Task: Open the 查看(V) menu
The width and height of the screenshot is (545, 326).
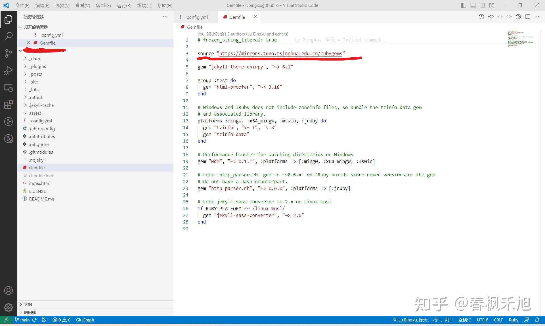Action: [82, 5]
